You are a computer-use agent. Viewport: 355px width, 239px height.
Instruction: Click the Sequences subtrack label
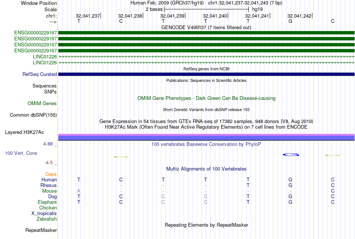44,86
